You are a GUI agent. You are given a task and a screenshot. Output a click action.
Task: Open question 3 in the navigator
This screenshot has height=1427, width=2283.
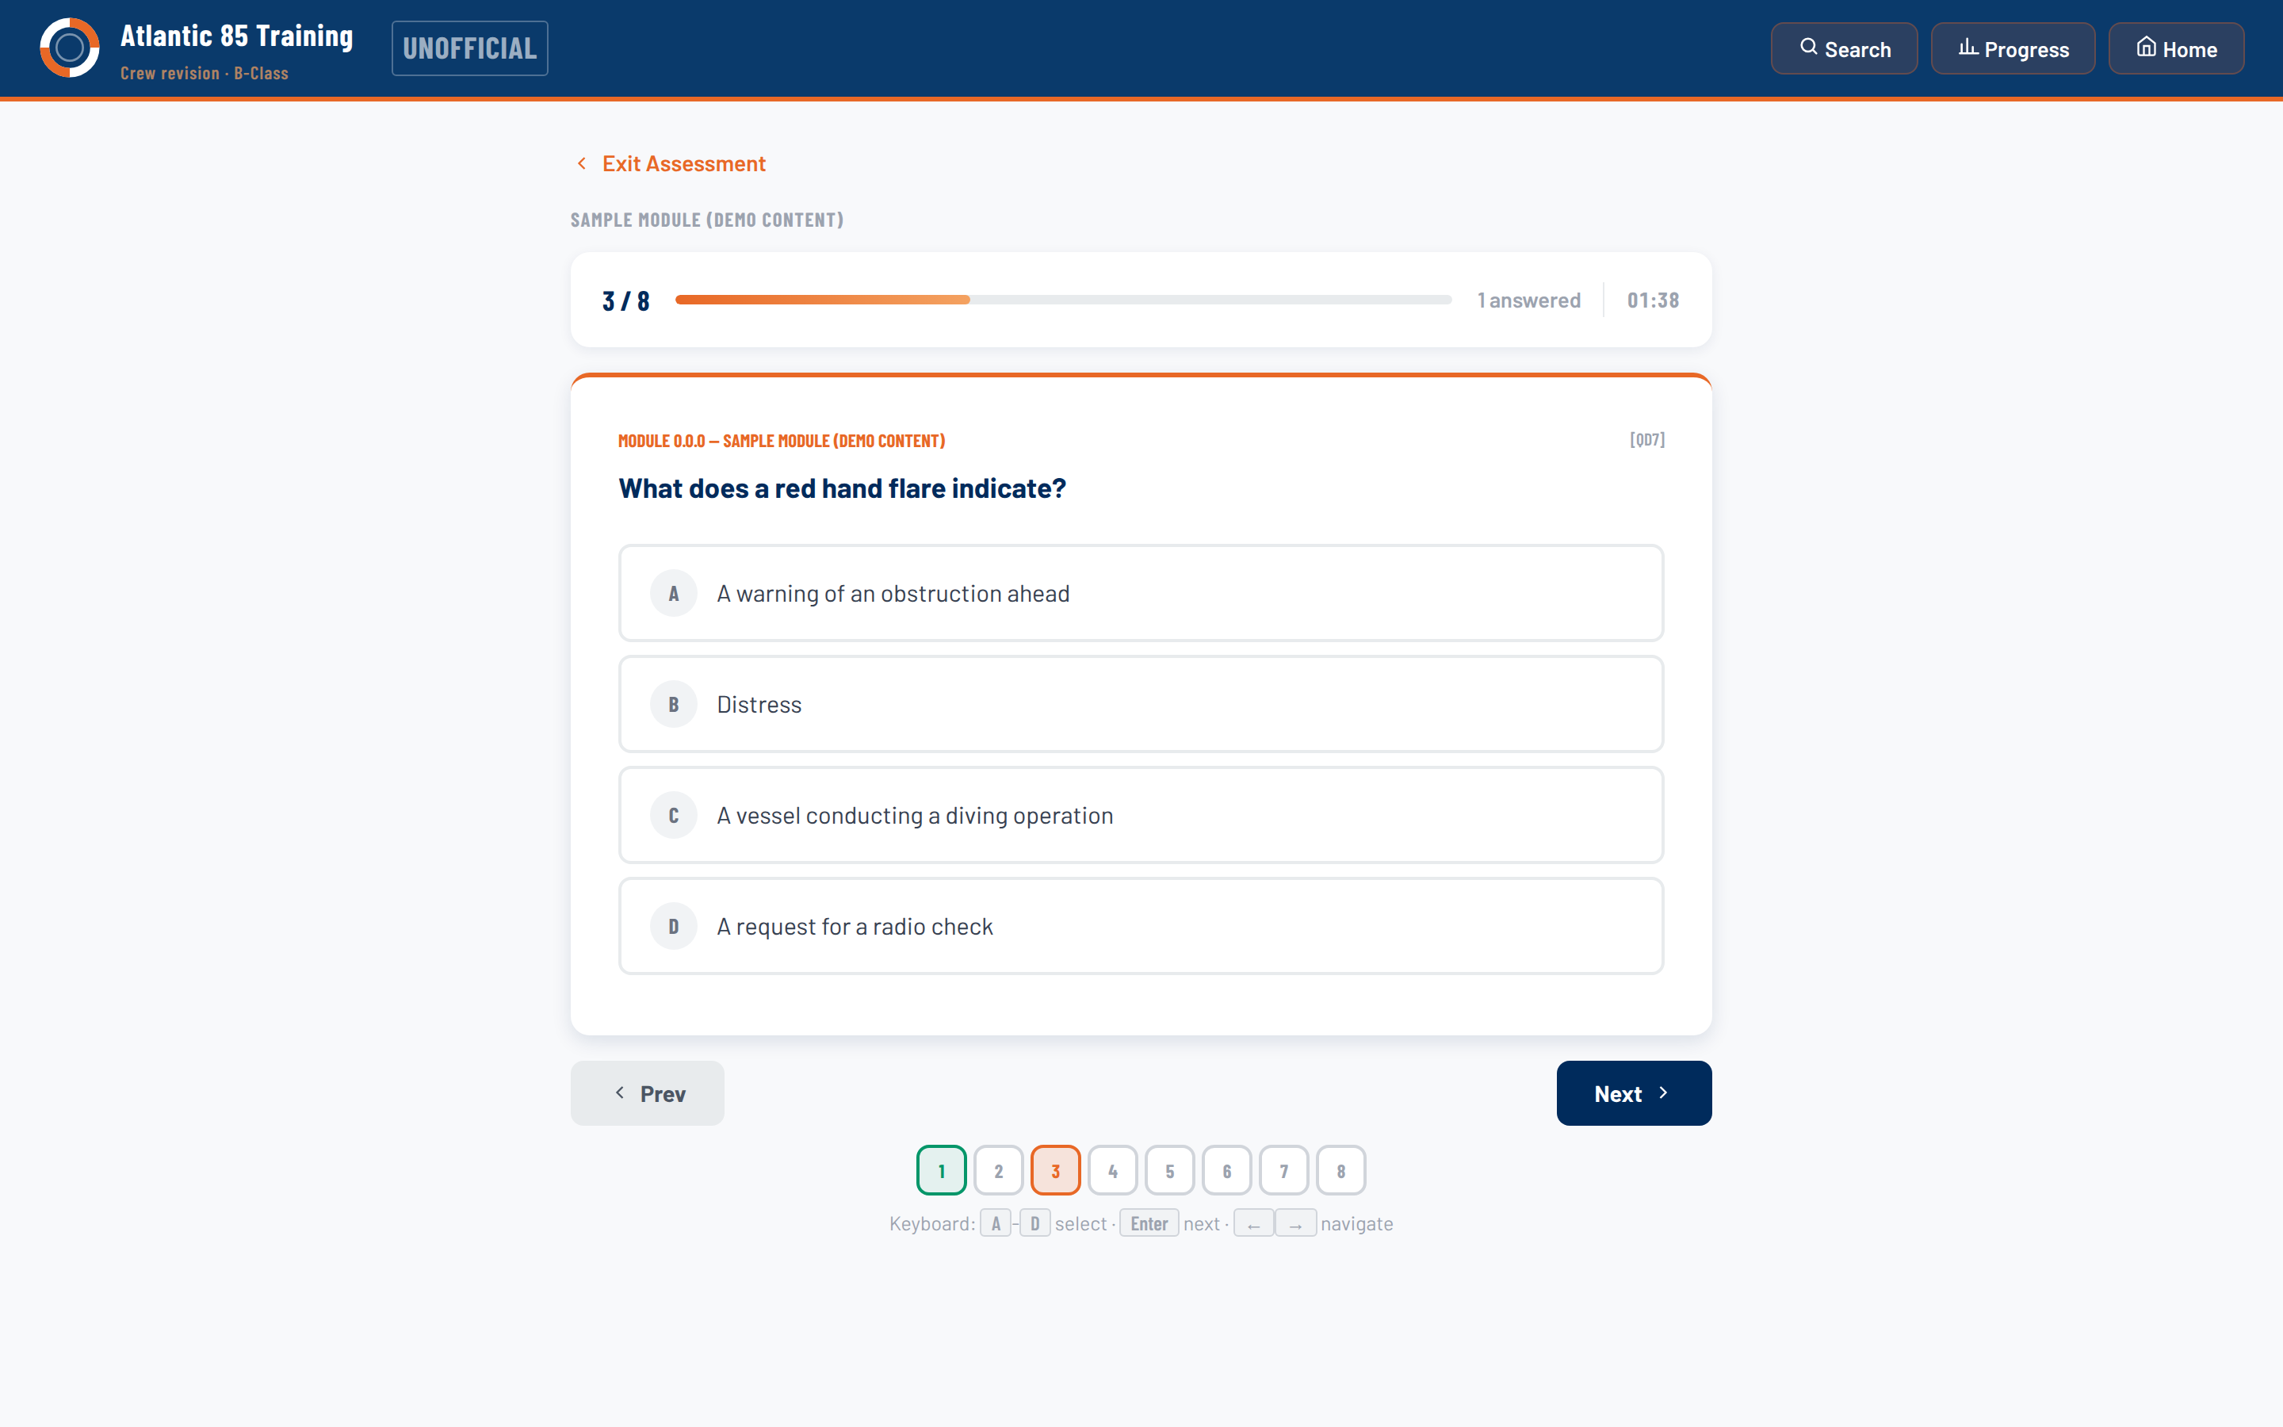[1056, 1170]
